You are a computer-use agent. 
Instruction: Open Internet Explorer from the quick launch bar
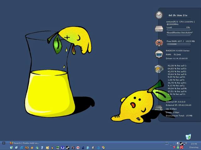[22, 147]
